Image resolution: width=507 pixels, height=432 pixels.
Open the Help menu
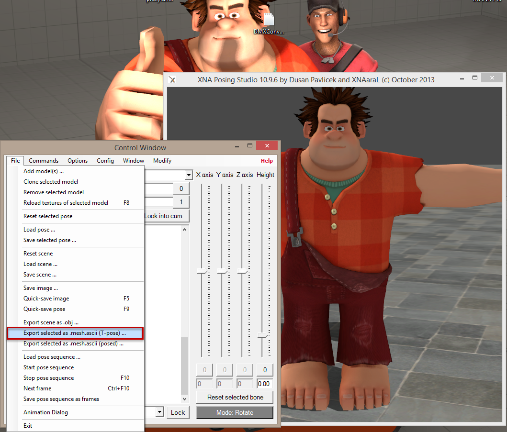267,161
